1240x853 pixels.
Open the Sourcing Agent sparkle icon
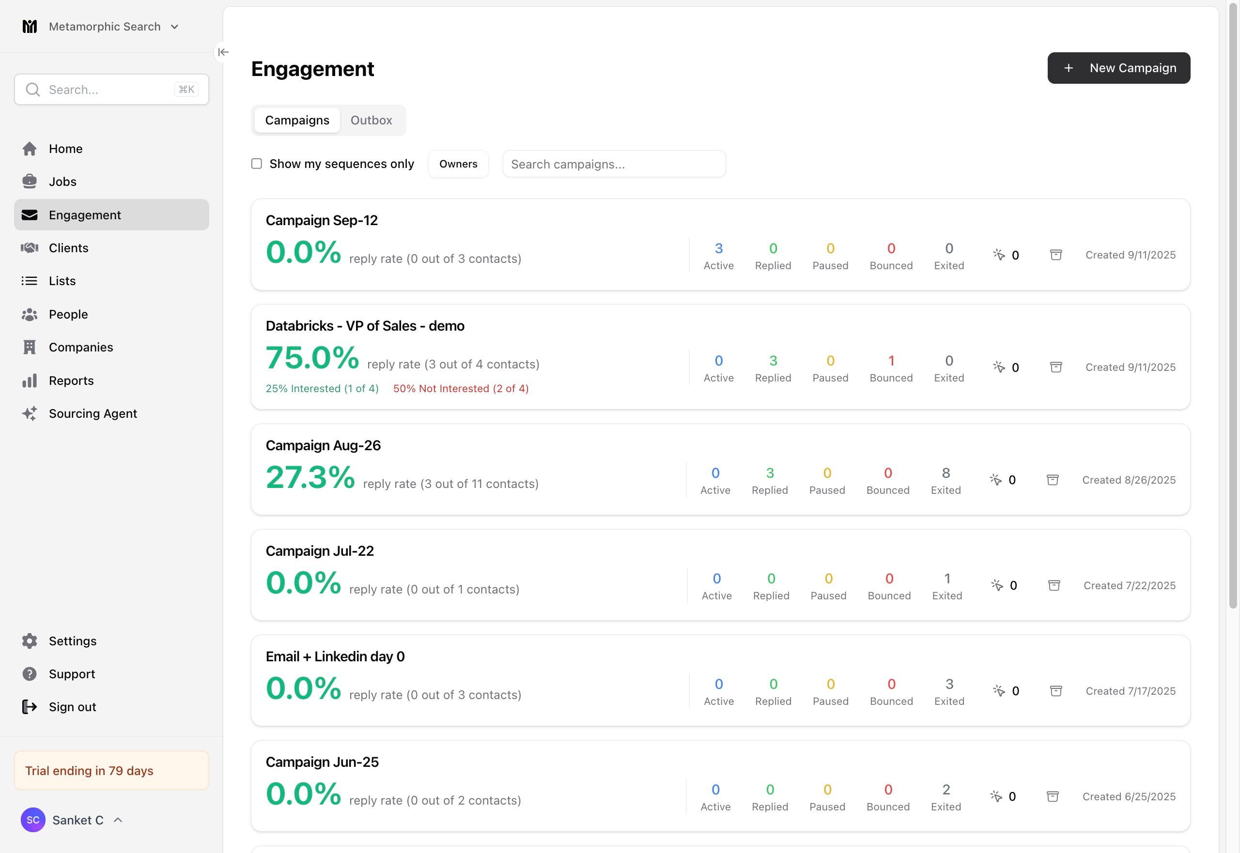coord(30,414)
